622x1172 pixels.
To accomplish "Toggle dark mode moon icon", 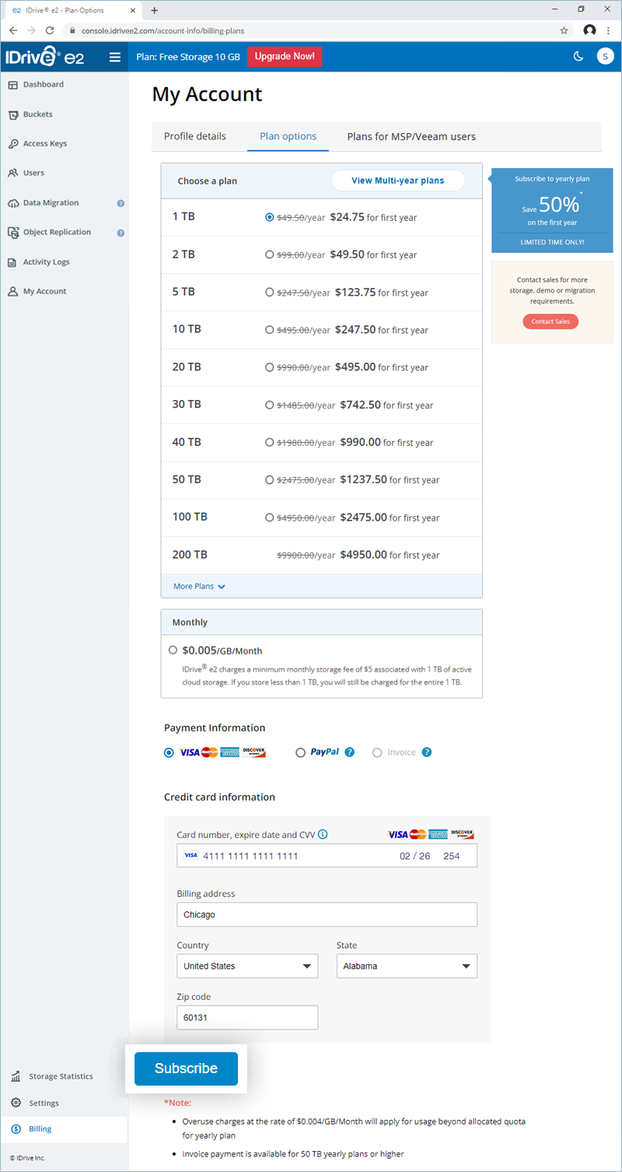I will pyautogui.click(x=578, y=56).
